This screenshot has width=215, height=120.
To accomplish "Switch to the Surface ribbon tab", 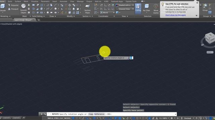I will tap(18, 1).
